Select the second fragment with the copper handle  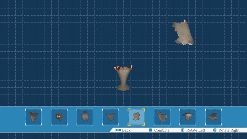point(59,117)
